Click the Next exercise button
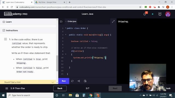175x98 pixels. click(x=115, y=88)
